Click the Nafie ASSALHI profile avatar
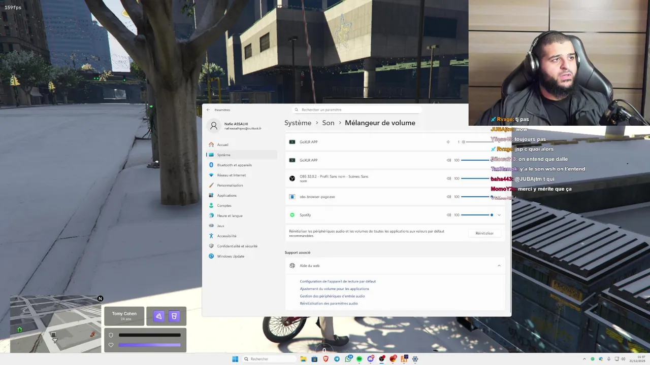Image resolution: width=650 pixels, height=365 pixels. click(x=214, y=126)
